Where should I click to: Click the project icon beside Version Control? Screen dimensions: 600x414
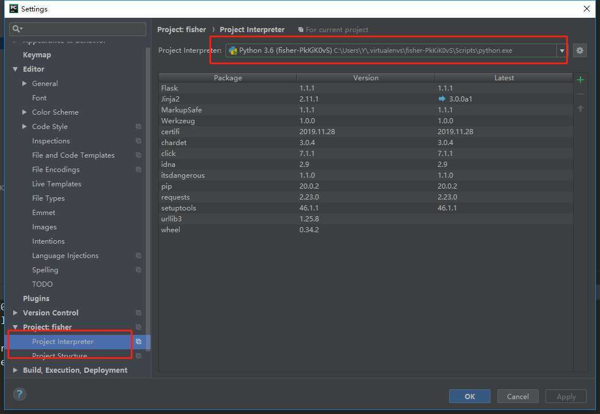coord(138,313)
